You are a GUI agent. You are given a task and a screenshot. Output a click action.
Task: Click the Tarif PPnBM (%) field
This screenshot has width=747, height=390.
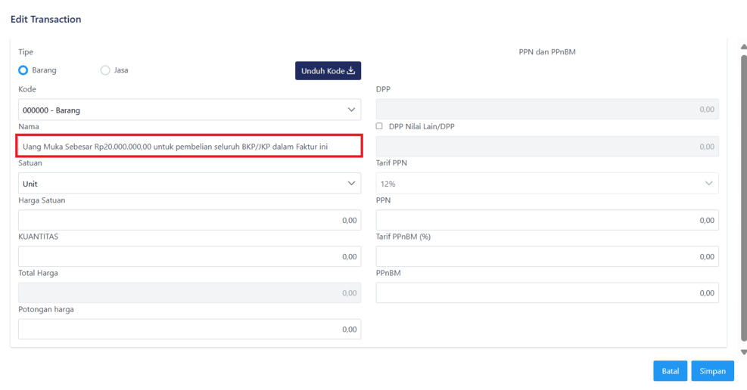click(x=546, y=257)
